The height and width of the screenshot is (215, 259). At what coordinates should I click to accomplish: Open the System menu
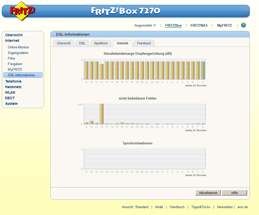pos(11,104)
